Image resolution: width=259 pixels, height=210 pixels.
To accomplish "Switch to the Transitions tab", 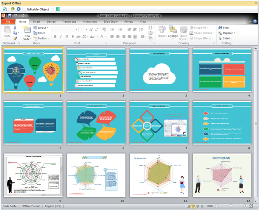I will pyautogui.click(x=69, y=21).
